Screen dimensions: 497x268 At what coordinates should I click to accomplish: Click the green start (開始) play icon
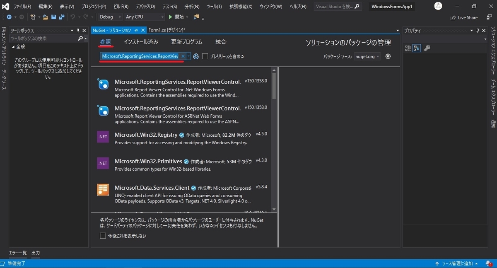(x=170, y=17)
